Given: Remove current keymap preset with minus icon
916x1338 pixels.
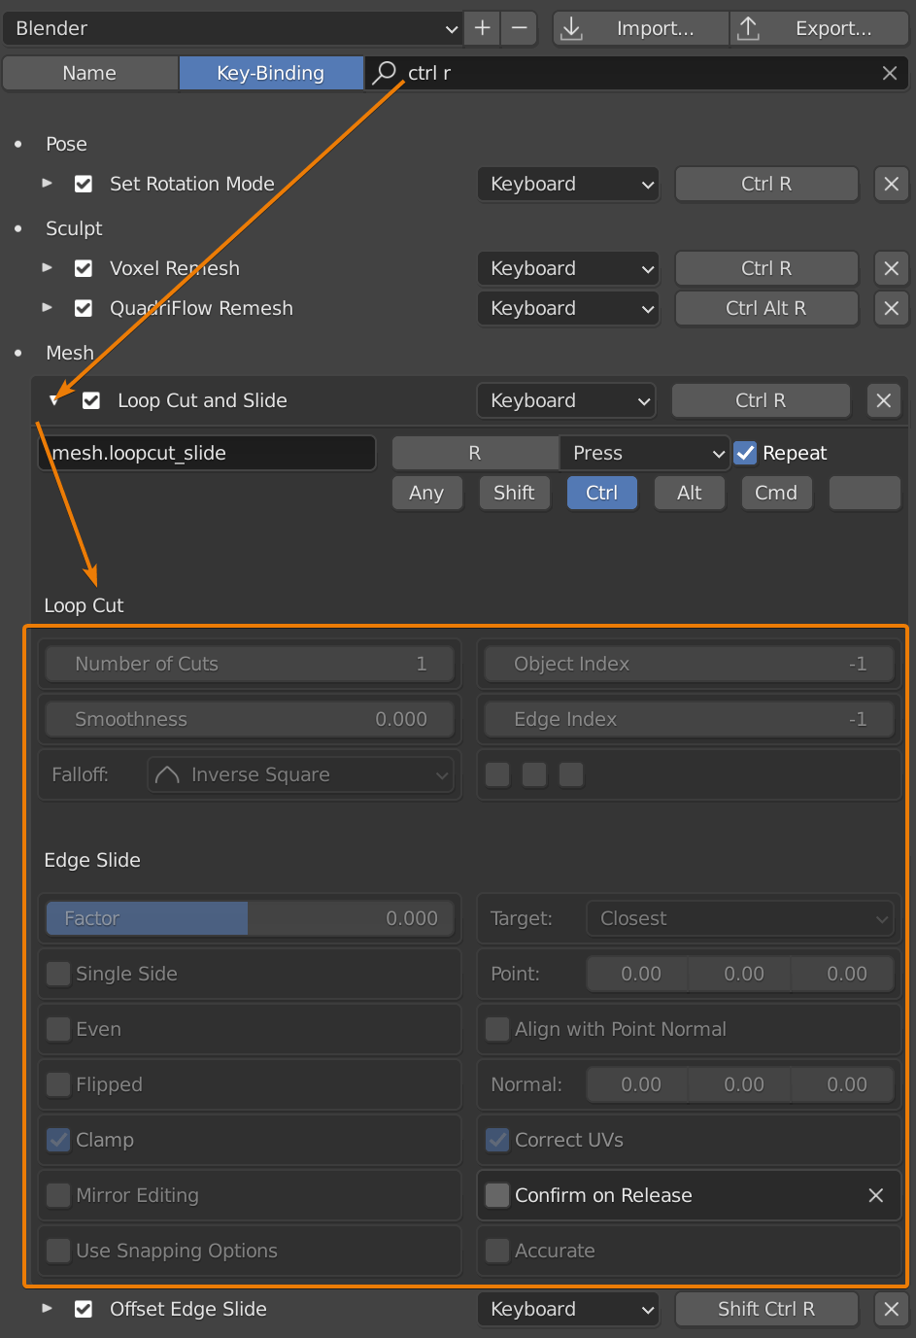Looking at the screenshot, I should (x=518, y=27).
